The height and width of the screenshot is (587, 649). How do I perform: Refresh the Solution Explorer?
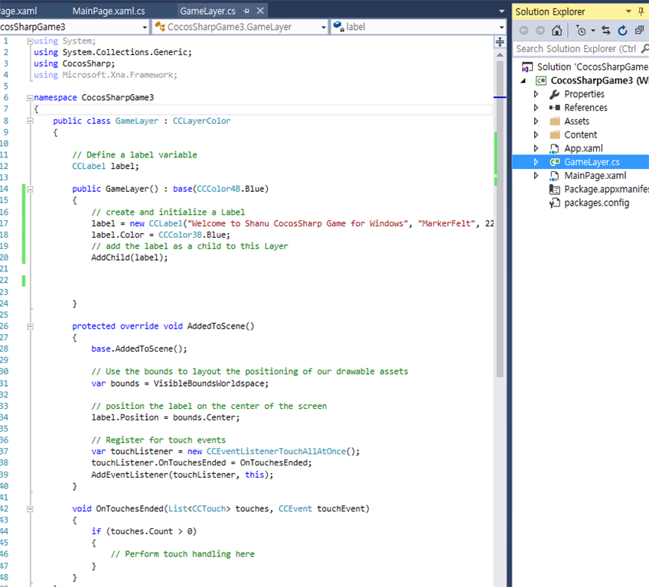click(x=622, y=31)
